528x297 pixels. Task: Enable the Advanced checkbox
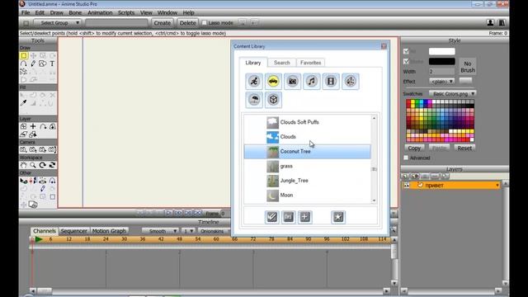tap(406, 158)
